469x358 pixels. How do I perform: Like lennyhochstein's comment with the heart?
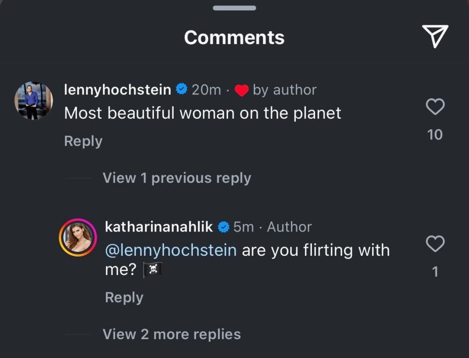tap(435, 107)
